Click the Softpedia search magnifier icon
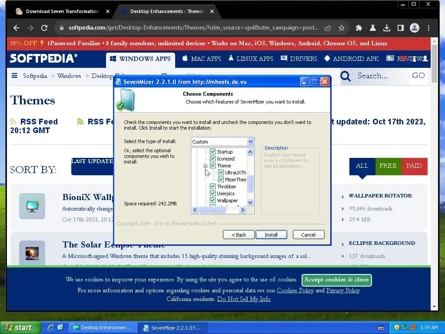 pyautogui.click(x=345, y=76)
